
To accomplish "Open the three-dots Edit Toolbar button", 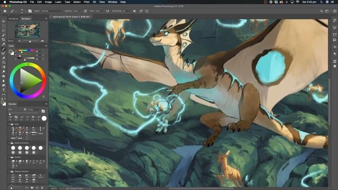I will point(4,94).
